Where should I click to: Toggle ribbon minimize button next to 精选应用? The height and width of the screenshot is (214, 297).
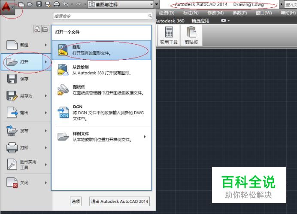(x=224, y=21)
